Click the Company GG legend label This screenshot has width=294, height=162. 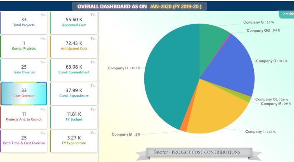click(x=258, y=30)
